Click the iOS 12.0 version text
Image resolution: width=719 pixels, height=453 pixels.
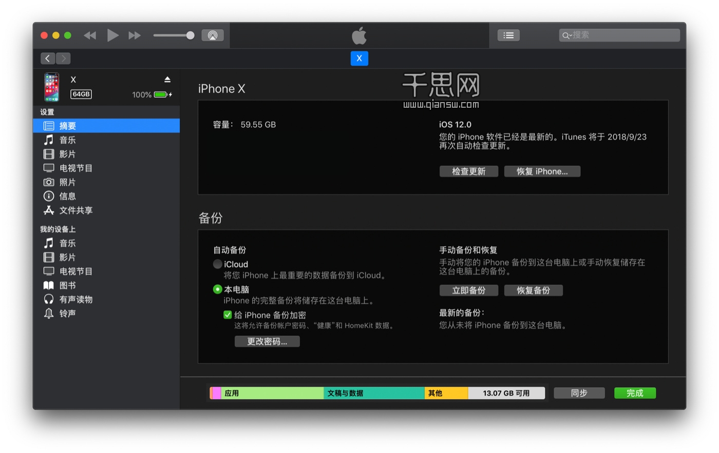coord(455,125)
